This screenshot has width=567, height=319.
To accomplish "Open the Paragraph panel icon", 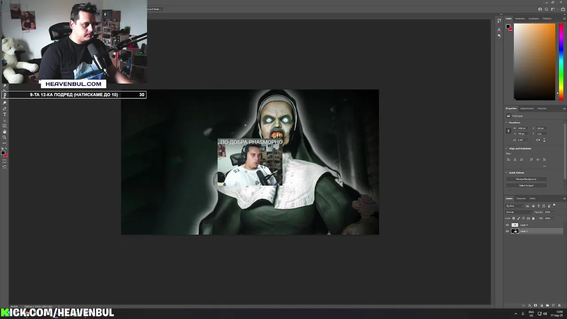I will (x=499, y=35).
